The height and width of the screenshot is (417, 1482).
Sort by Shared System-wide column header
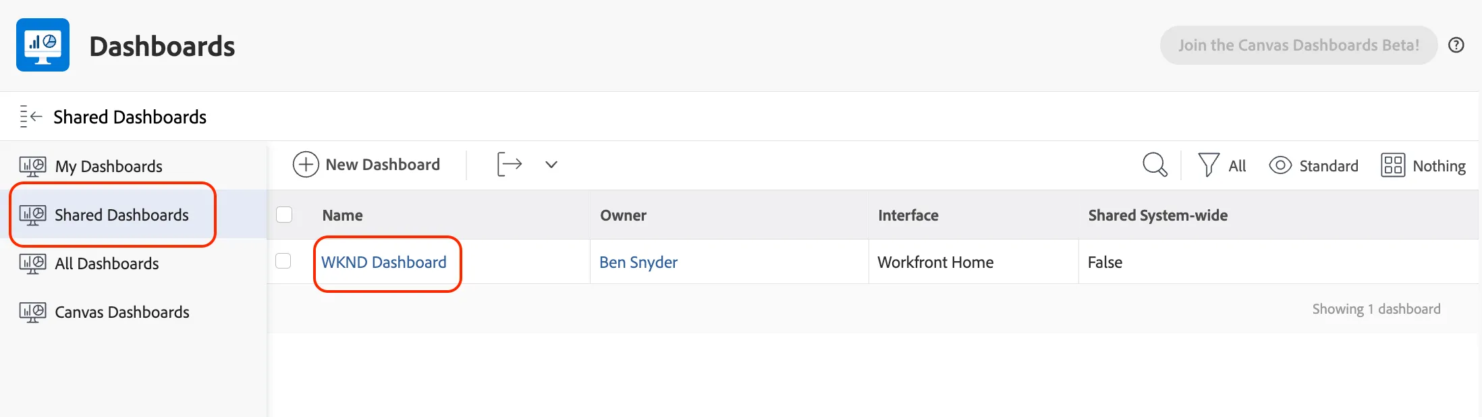point(1158,215)
